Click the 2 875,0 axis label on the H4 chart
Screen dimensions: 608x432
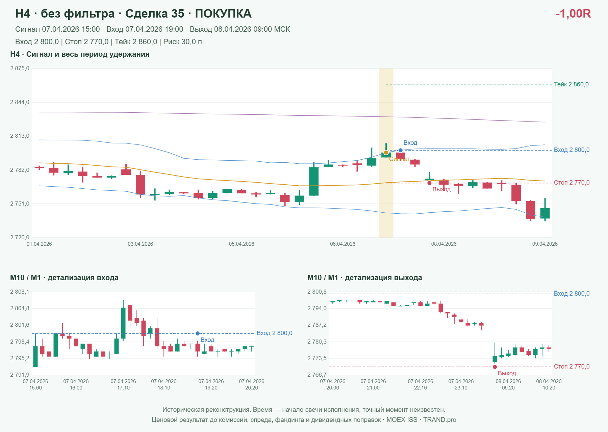coord(20,69)
